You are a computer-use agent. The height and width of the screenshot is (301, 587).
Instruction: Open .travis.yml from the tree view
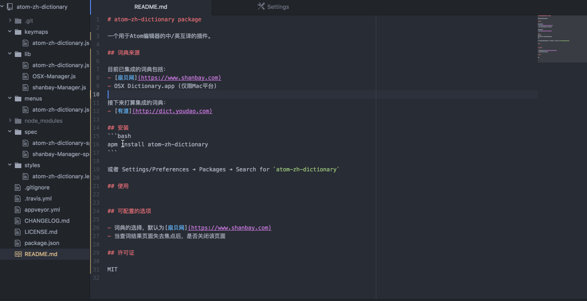coord(38,199)
